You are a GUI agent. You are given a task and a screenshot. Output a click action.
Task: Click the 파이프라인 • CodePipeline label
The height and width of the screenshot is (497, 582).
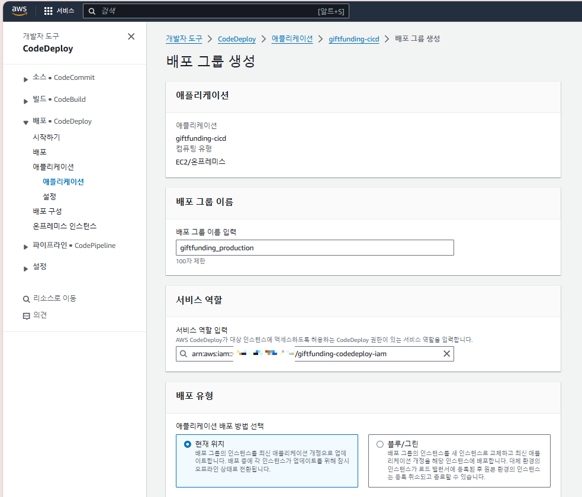tap(74, 245)
